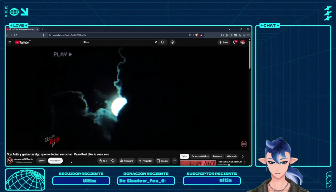The image size is (336, 192).
Task: Open the elmundoDKBza channel name link
Action: 22,159
